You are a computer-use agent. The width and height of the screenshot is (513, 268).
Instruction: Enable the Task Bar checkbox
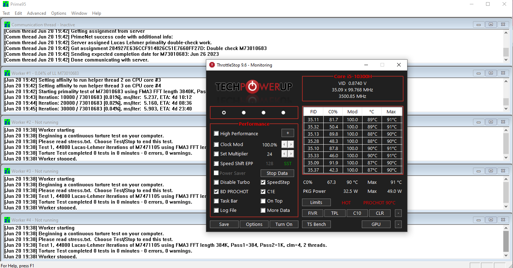216,201
